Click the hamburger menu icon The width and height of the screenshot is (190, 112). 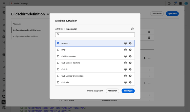[4, 3]
